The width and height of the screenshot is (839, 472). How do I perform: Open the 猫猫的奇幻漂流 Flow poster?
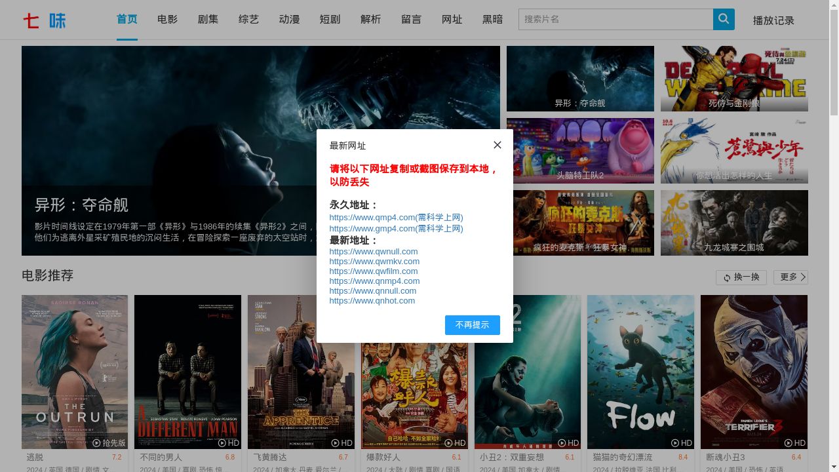[x=640, y=372]
